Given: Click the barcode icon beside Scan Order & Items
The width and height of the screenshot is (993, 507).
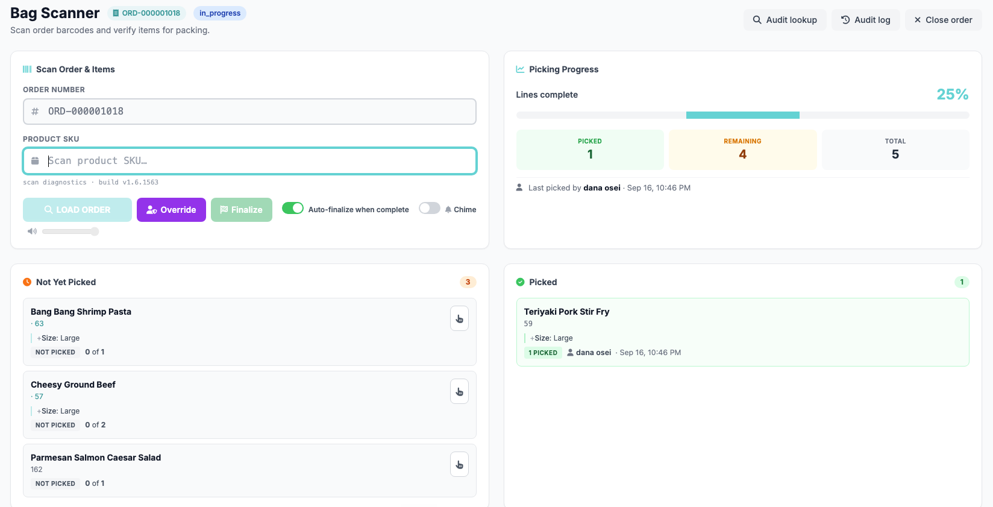Looking at the screenshot, I should pyautogui.click(x=27, y=69).
